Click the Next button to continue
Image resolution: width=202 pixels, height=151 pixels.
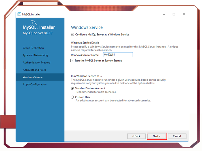157,136
